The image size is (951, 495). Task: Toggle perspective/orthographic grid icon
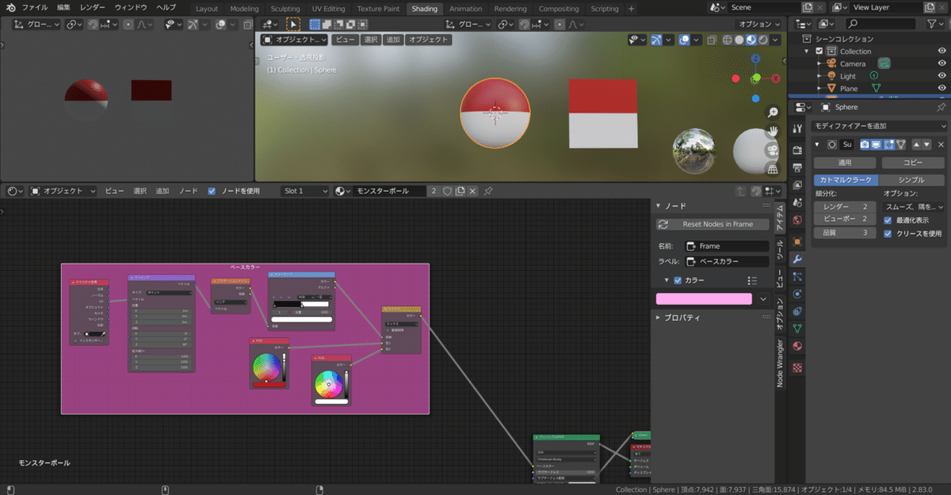tap(773, 168)
